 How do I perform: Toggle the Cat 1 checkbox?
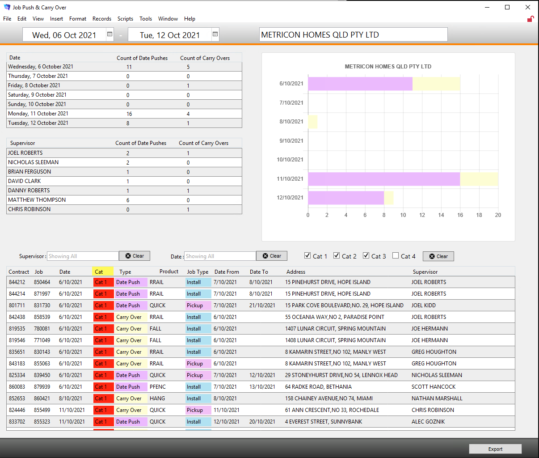[307, 255]
